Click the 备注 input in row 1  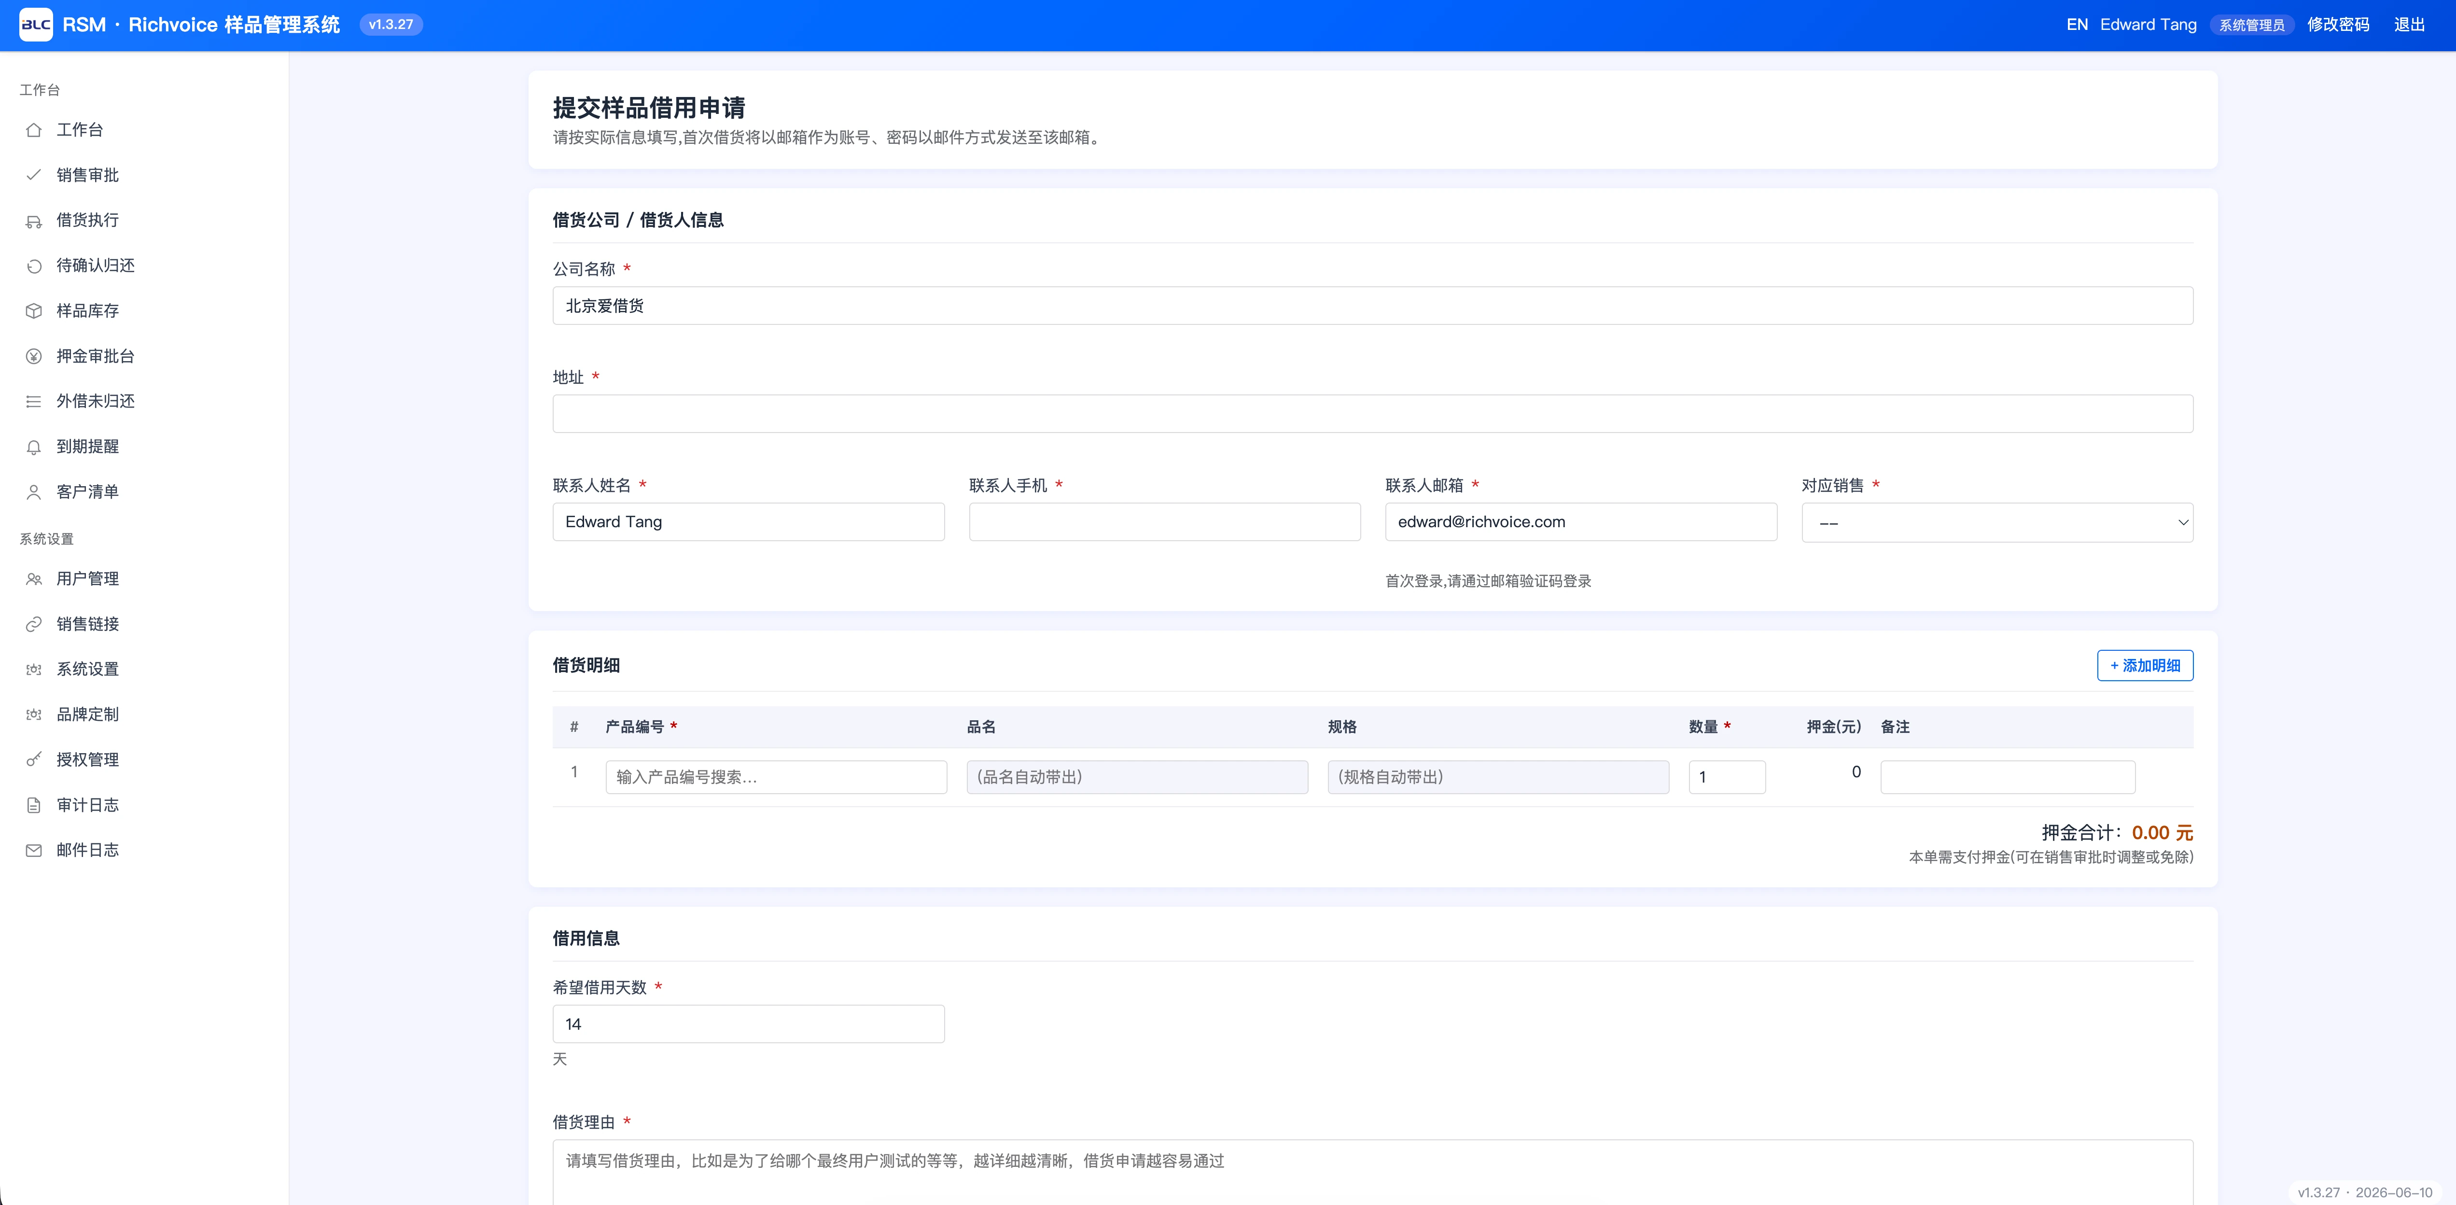(2007, 777)
